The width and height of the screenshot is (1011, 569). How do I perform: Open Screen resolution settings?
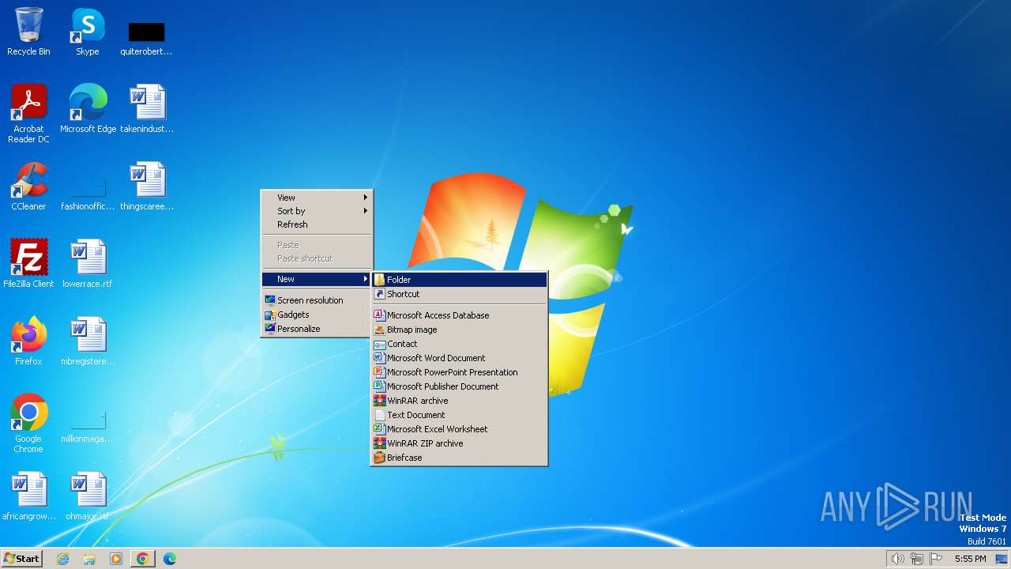click(x=317, y=300)
